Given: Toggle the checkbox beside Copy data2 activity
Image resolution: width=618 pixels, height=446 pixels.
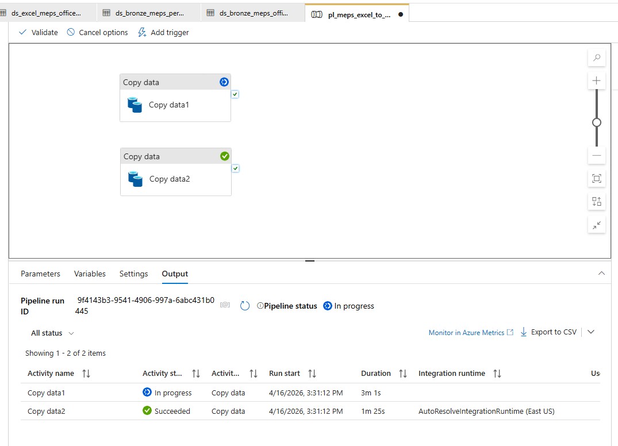Looking at the screenshot, I should (236, 168).
